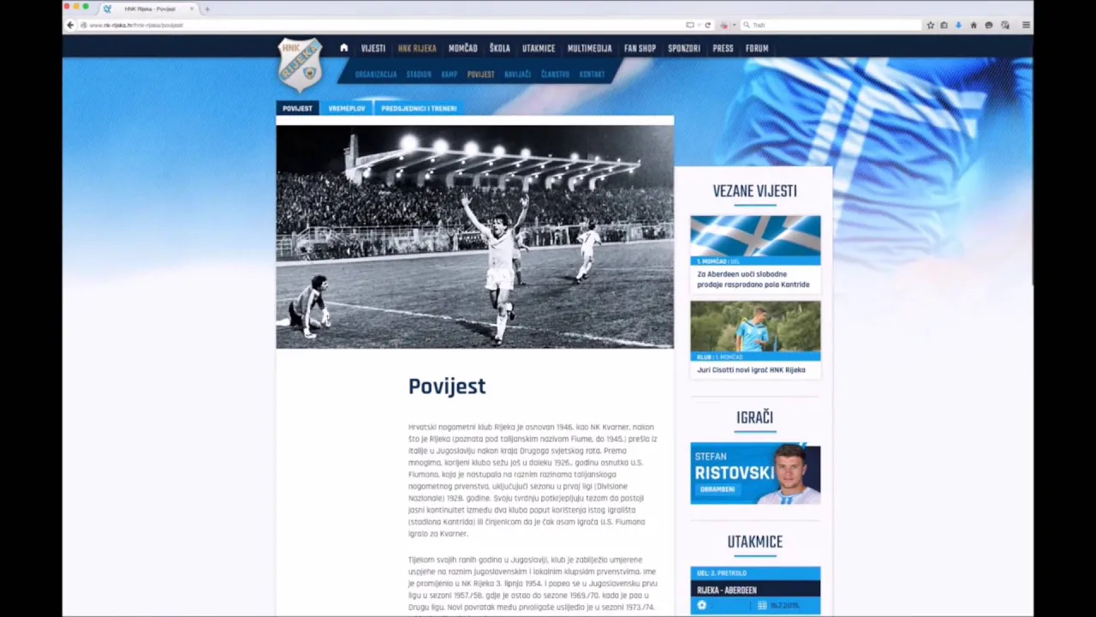The image size is (1096, 617).
Task: Select KAMP in the submenu
Action: tap(450, 75)
